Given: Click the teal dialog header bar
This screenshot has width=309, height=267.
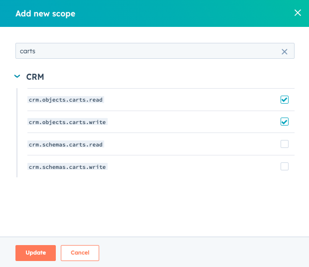Looking at the screenshot, I should [174, 13].
